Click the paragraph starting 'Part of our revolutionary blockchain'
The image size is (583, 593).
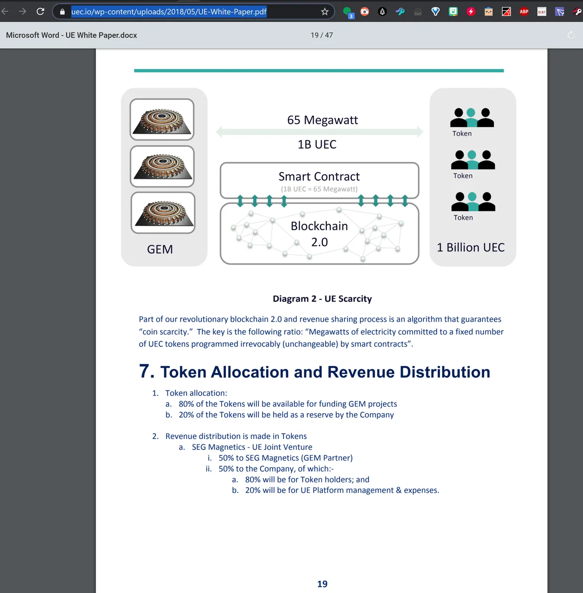pyautogui.click(x=321, y=332)
